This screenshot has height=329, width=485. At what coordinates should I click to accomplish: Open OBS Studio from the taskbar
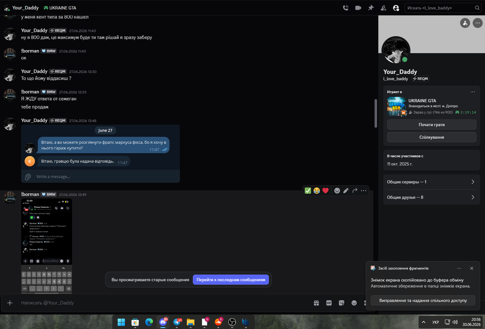232,322
